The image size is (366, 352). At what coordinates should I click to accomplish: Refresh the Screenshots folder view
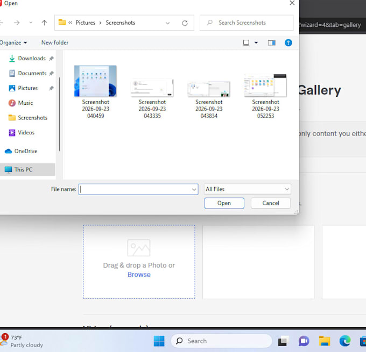click(x=185, y=23)
